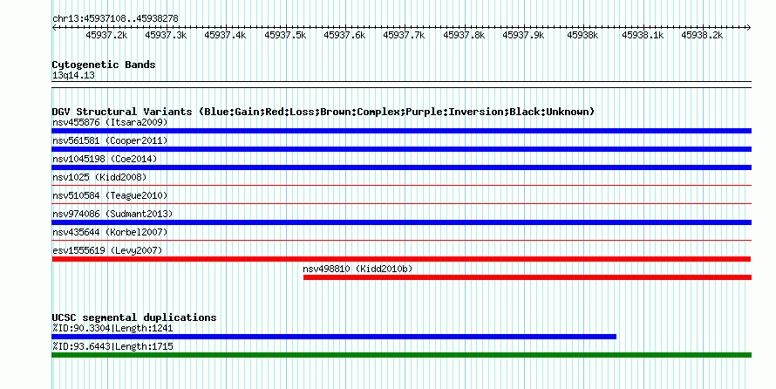Click the 45937.4k ruler tick label

tap(225, 35)
